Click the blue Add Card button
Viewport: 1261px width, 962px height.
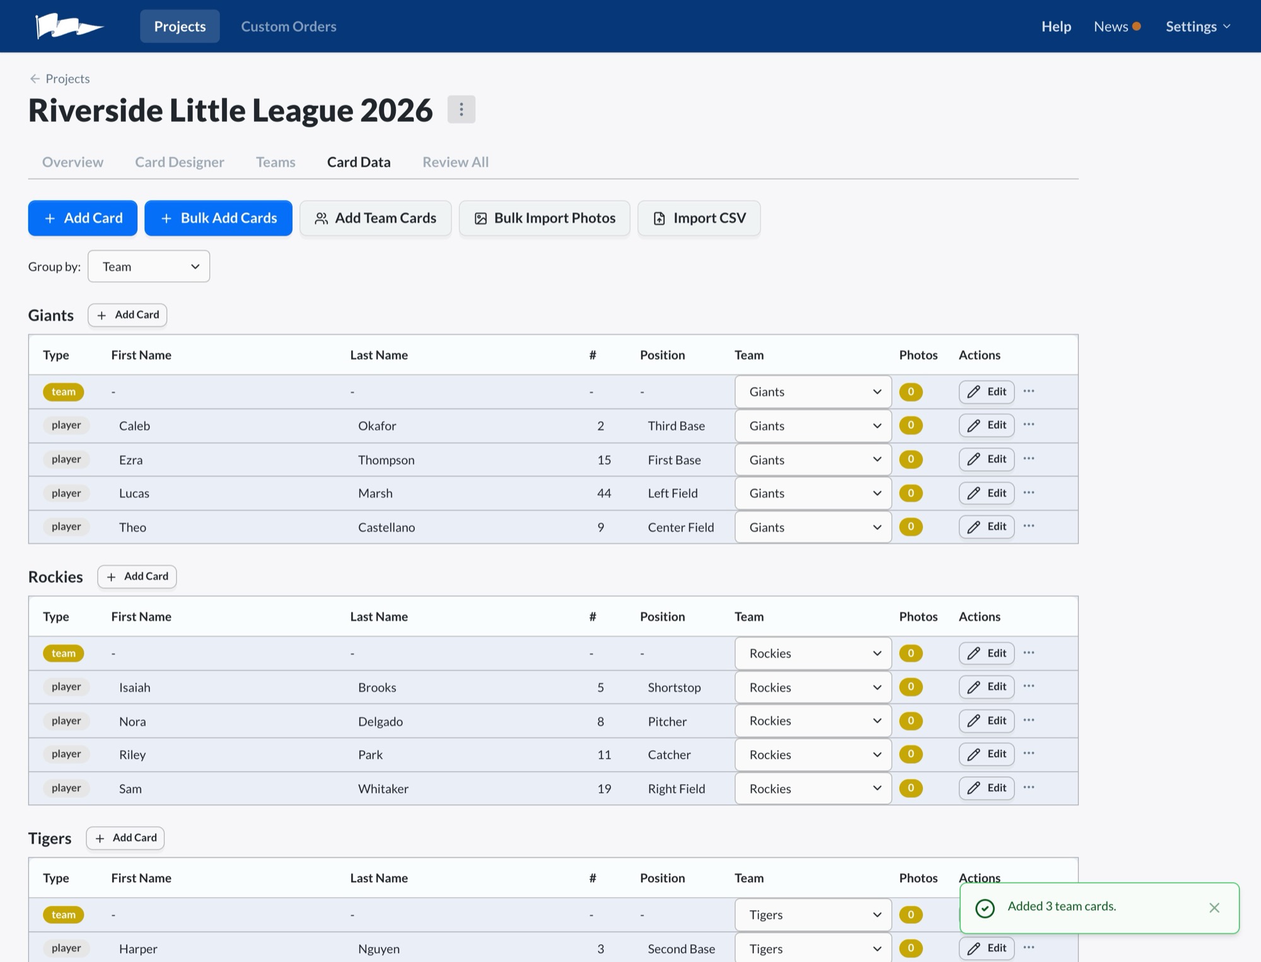tap(83, 218)
